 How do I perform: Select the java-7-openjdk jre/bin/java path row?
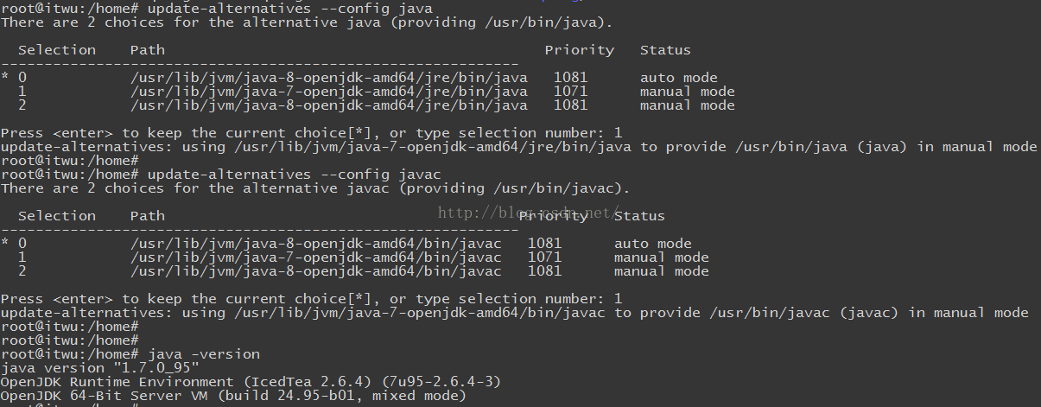click(x=328, y=92)
